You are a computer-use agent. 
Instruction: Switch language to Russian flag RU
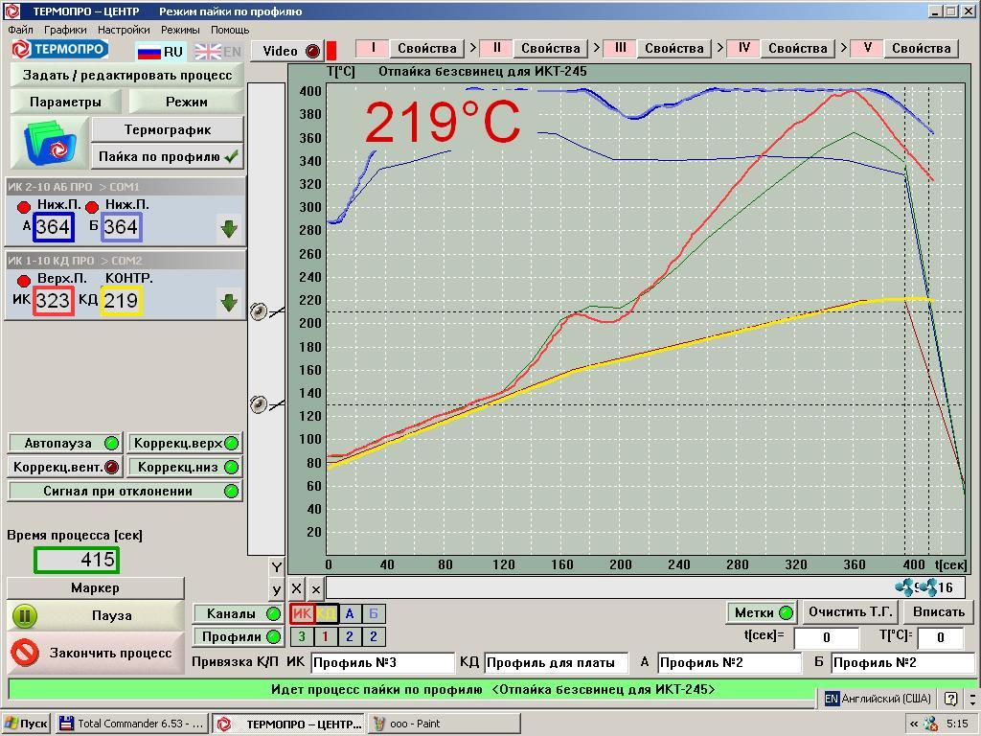(160, 52)
